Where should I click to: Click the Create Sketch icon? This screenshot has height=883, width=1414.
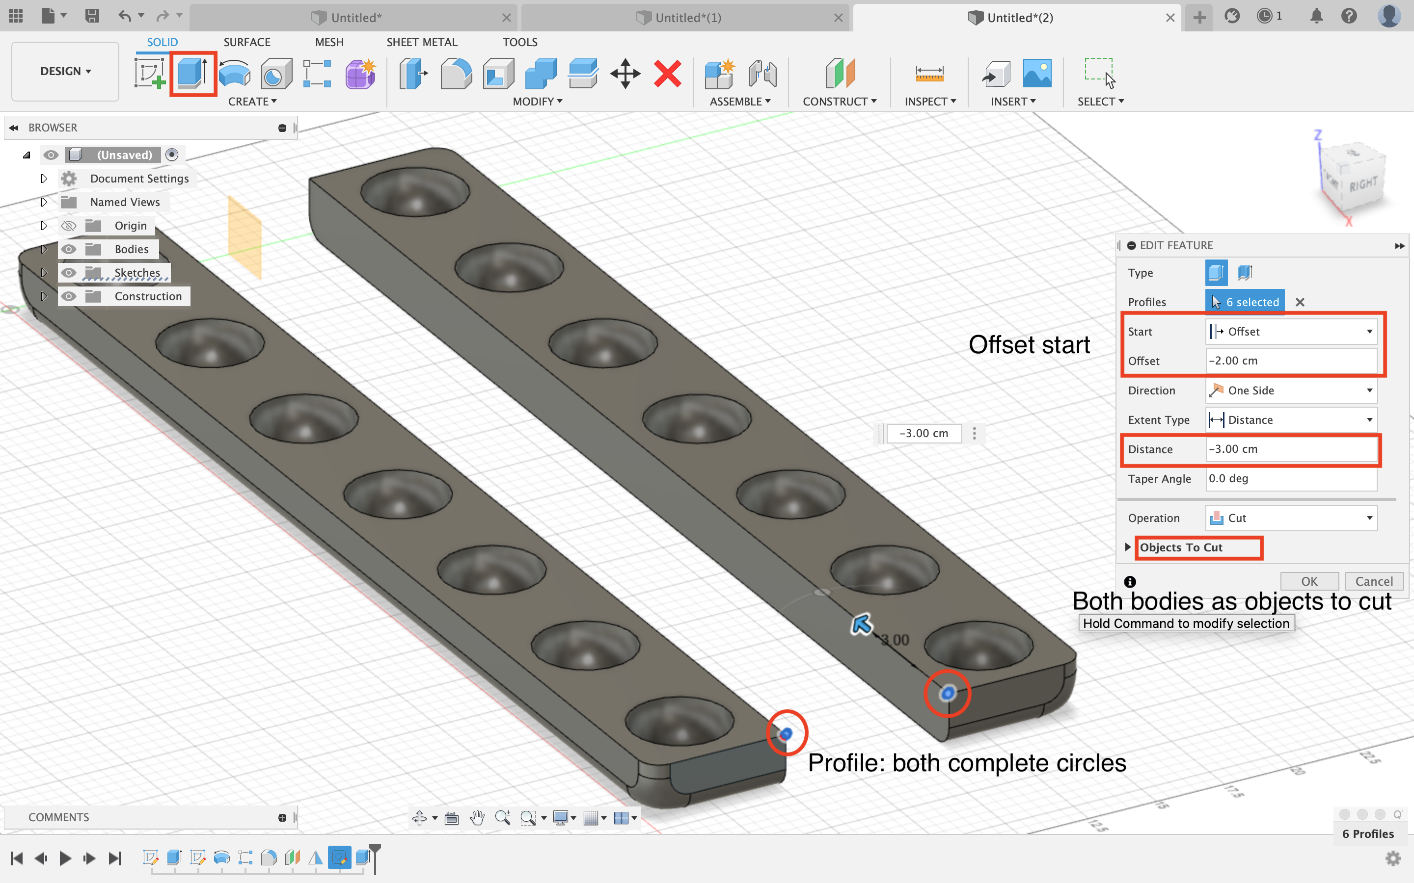tap(150, 74)
